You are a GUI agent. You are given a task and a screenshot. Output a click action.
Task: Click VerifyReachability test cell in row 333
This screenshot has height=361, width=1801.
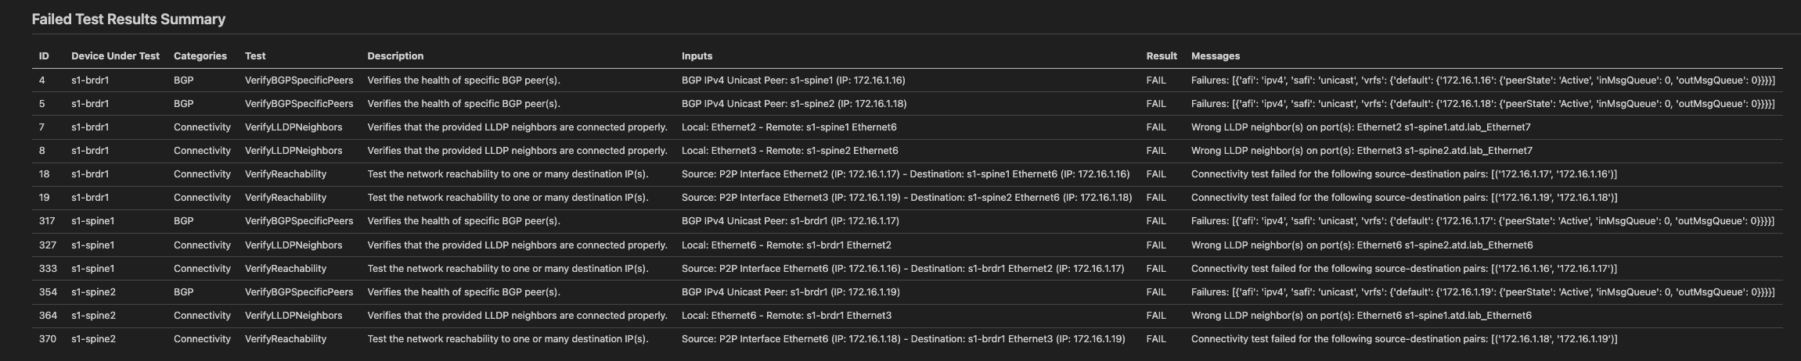coord(286,269)
